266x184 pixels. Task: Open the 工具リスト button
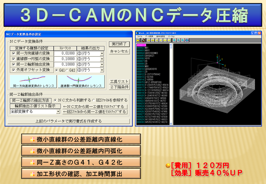click(x=119, y=82)
